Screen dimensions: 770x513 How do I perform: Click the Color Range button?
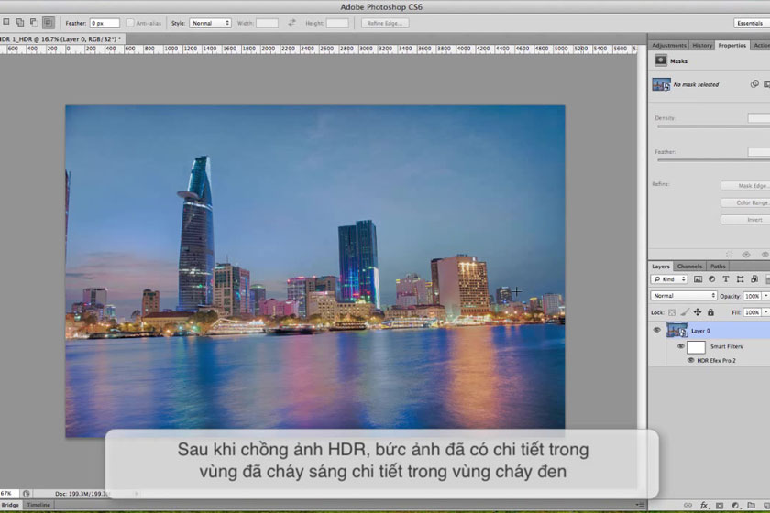pos(746,202)
